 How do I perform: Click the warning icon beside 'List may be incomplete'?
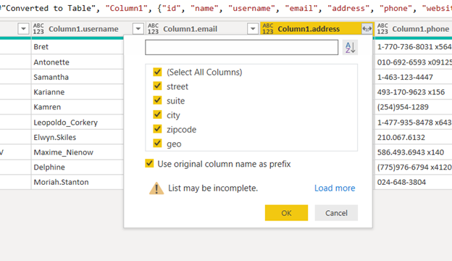coord(156,188)
